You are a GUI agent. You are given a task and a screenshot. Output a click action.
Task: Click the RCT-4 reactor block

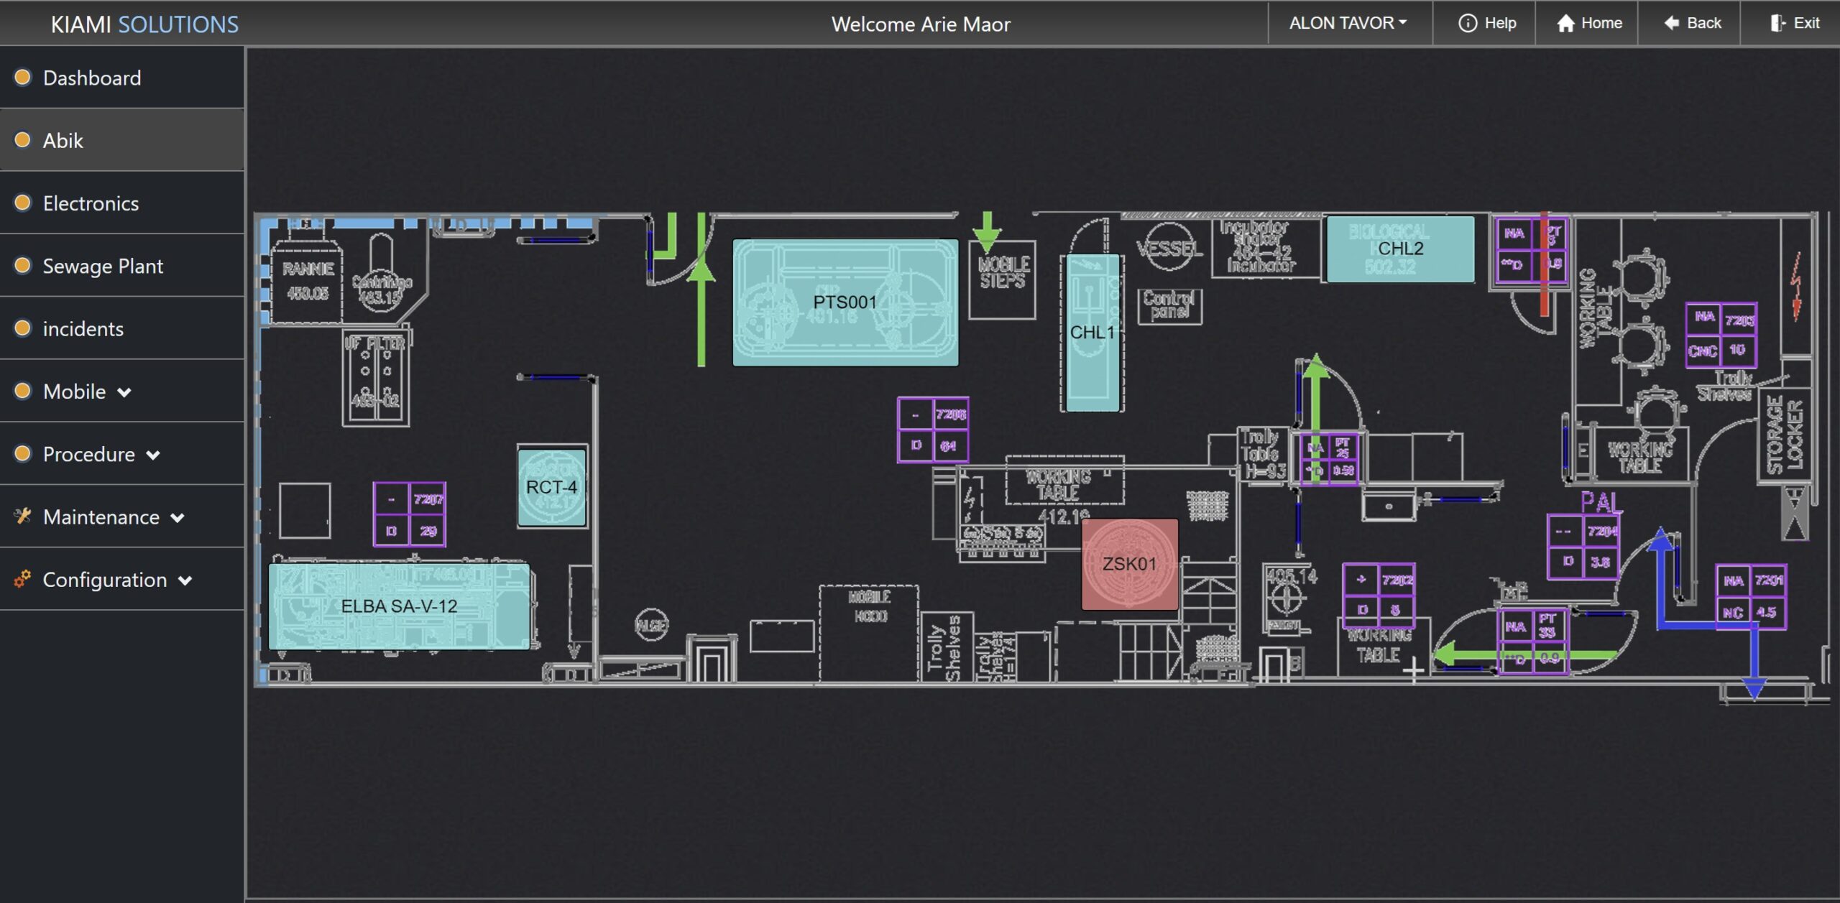[x=551, y=487]
